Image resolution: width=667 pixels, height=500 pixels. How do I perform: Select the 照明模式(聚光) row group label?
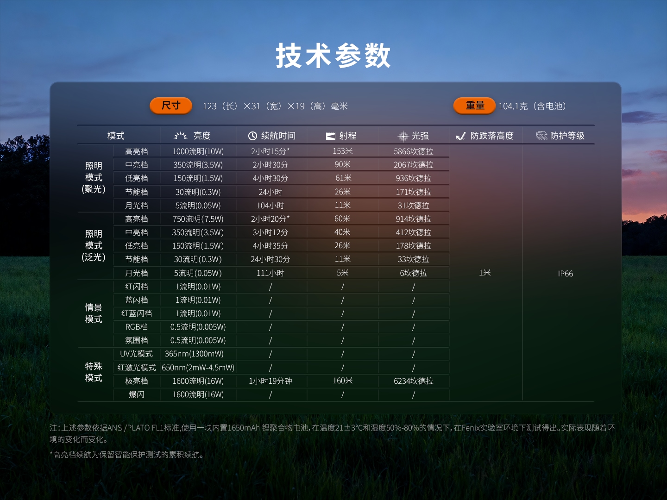pyautogui.click(x=94, y=178)
